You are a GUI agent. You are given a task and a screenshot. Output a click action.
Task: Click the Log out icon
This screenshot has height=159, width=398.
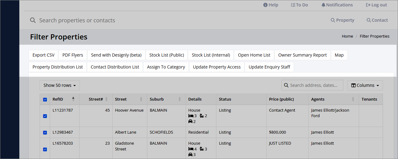pyautogui.click(x=368, y=5)
